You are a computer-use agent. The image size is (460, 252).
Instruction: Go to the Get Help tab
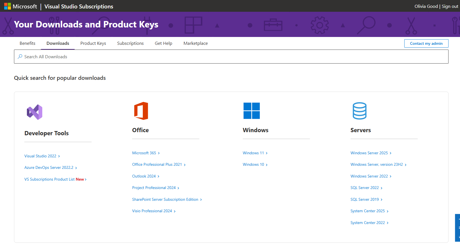164,43
